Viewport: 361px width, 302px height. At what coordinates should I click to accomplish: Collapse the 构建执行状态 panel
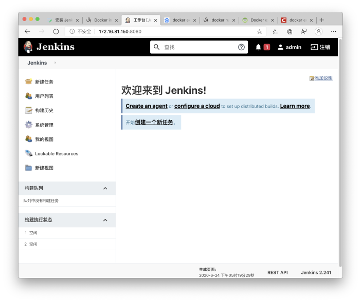coord(105,220)
